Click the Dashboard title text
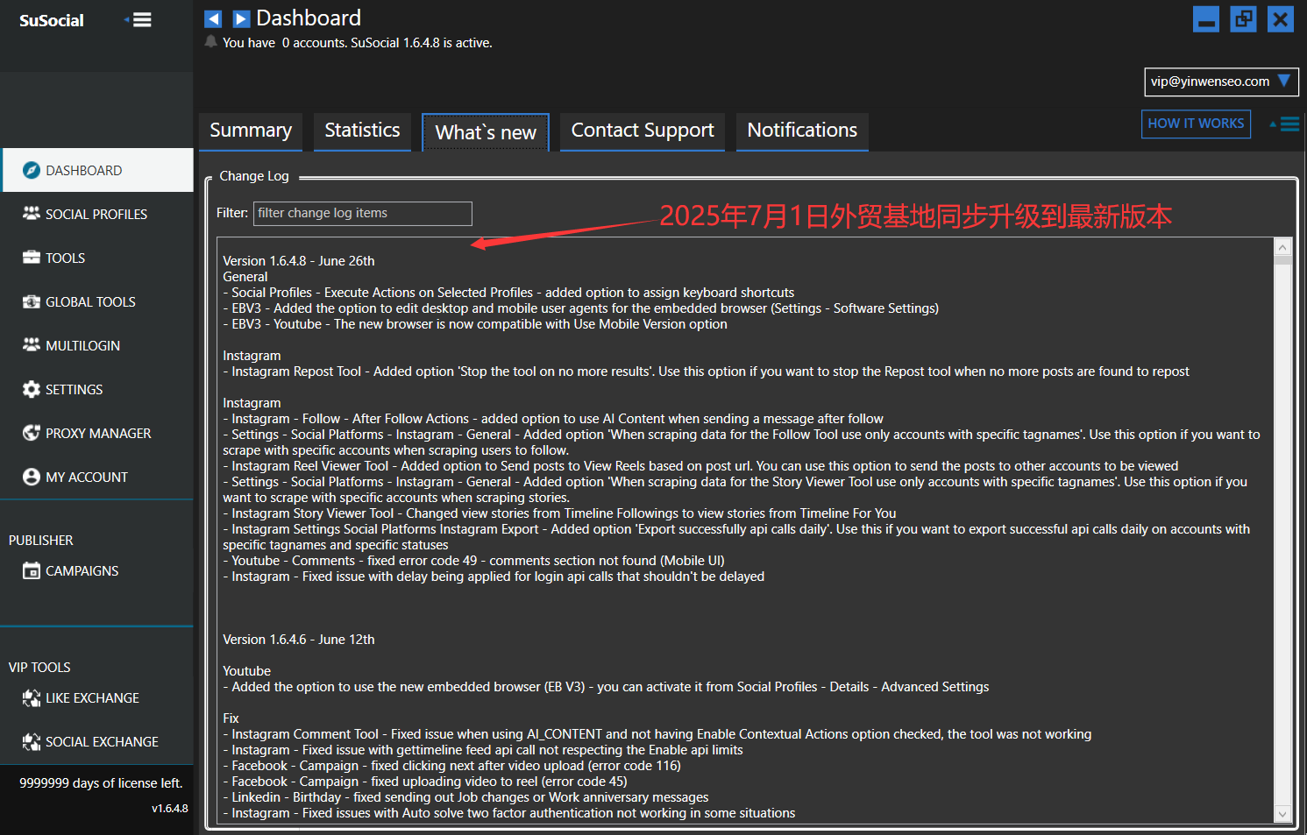Screen dimensions: 1307x835 [309, 18]
